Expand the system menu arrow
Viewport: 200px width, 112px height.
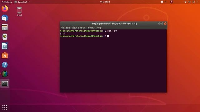click(x=197, y=2)
